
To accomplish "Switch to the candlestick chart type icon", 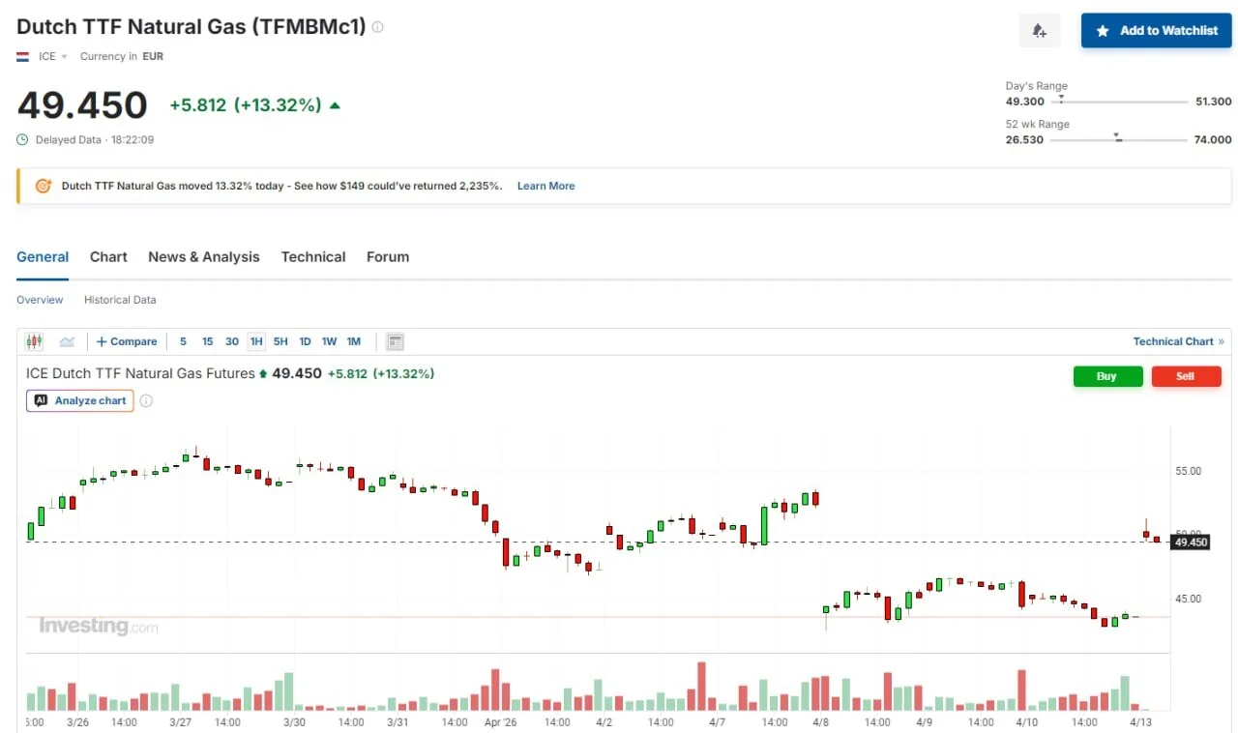I will 35,341.
